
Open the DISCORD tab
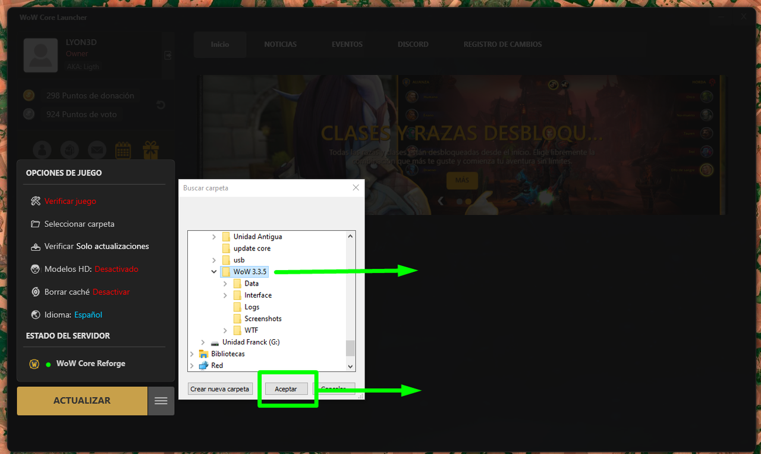413,45
